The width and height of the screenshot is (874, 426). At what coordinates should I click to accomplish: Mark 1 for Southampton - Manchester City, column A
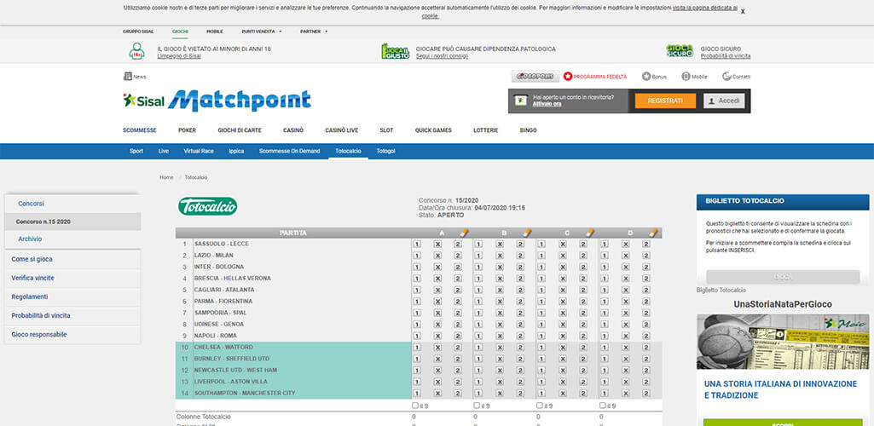click(x=417, y=393)
